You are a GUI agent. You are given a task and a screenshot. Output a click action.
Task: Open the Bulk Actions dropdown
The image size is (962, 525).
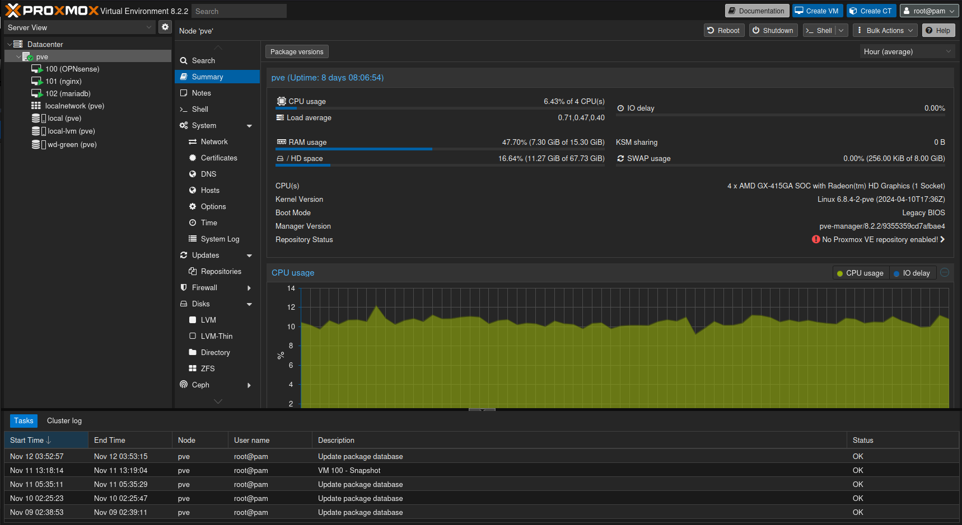tap(885, 30)
